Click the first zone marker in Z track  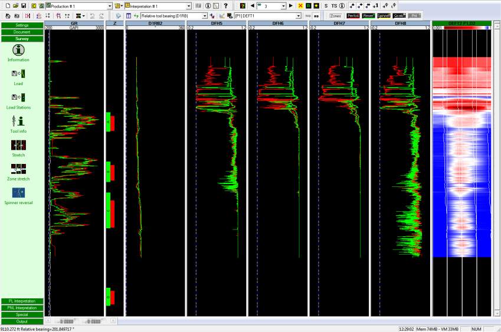(110, 121)
